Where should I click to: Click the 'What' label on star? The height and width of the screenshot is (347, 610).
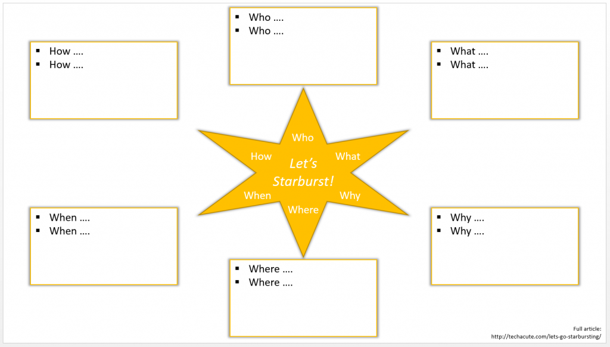[348, 156]
